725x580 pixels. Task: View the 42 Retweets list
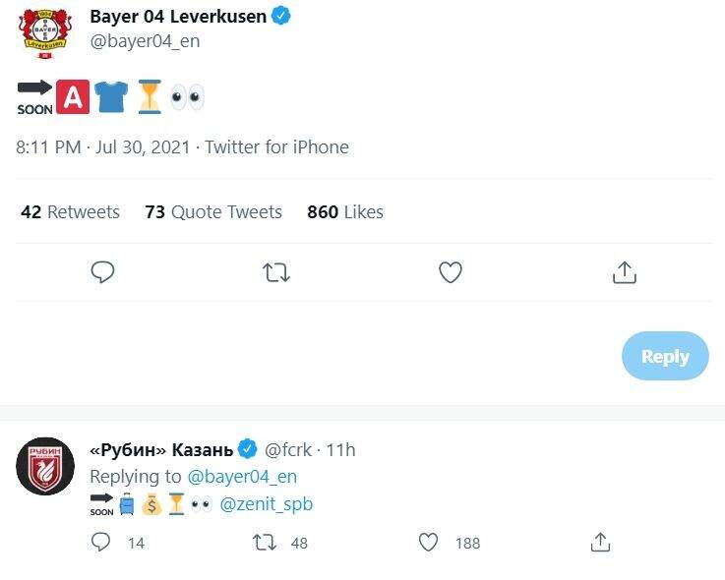[x=70, y=212]
